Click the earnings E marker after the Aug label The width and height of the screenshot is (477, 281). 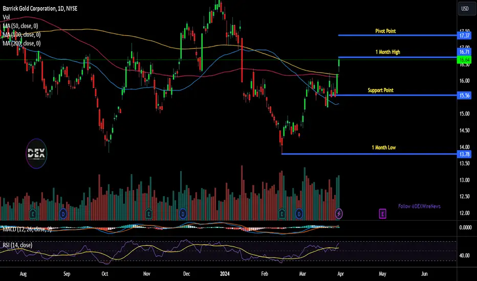pos(33,214)
